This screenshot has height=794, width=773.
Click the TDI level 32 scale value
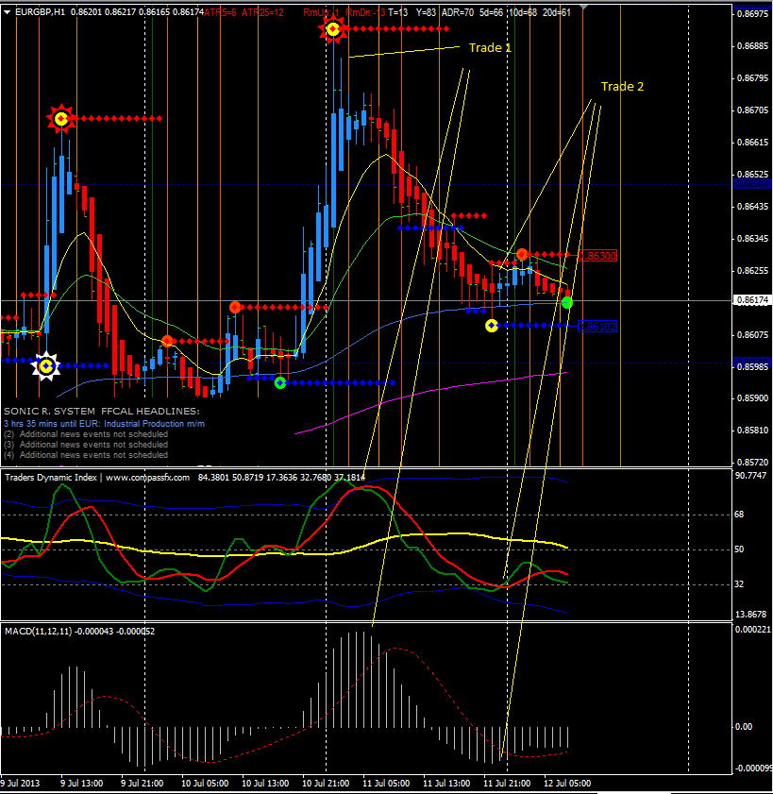point(739,584)
